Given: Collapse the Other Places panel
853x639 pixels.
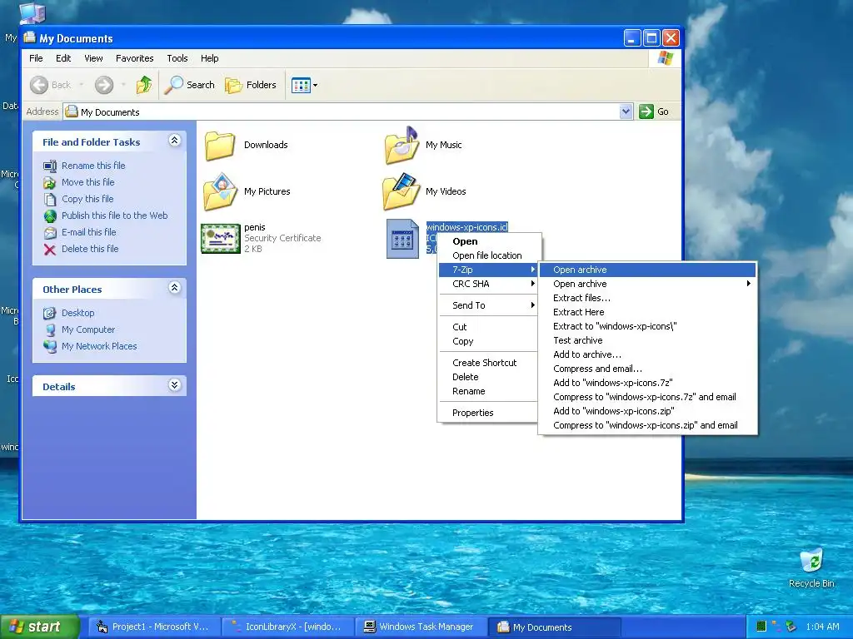Looking at the screenshot, I should [174, 288].
